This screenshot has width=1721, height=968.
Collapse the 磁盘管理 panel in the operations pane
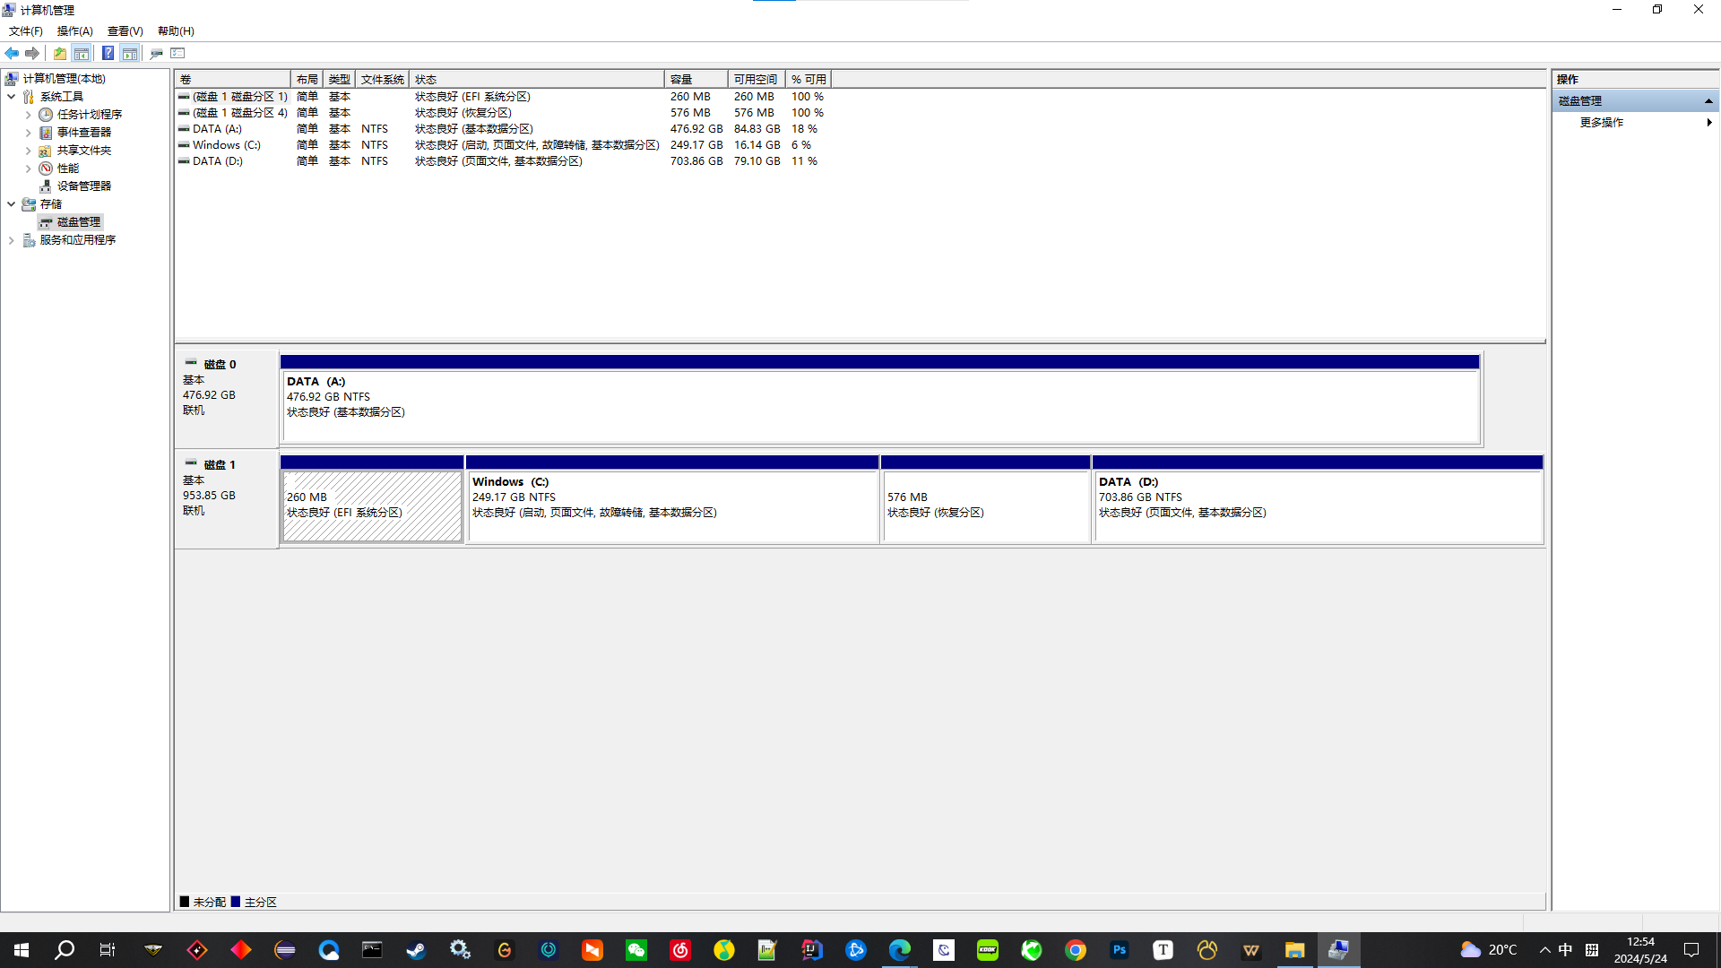tap(1709, 100)
